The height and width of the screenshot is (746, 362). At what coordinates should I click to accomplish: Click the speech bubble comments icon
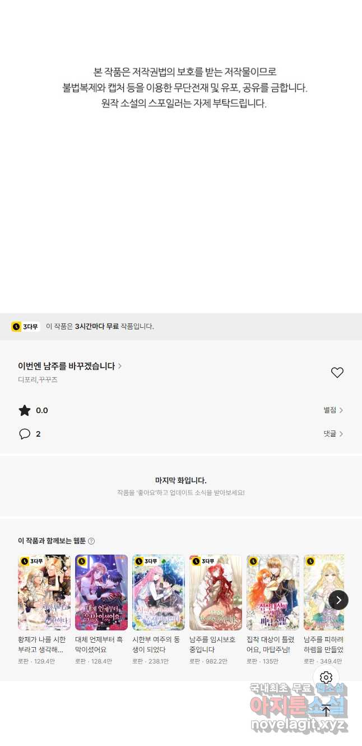click(x=25, y=434)
